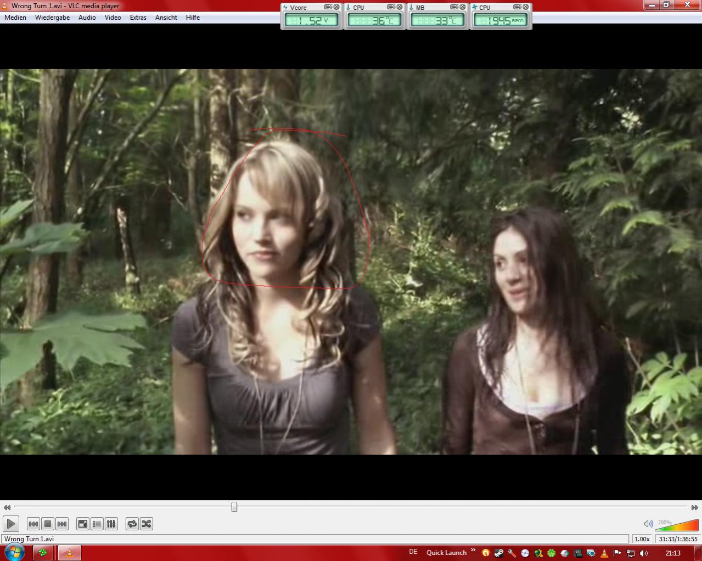Open the Hilfe menu

coord(193,18)
